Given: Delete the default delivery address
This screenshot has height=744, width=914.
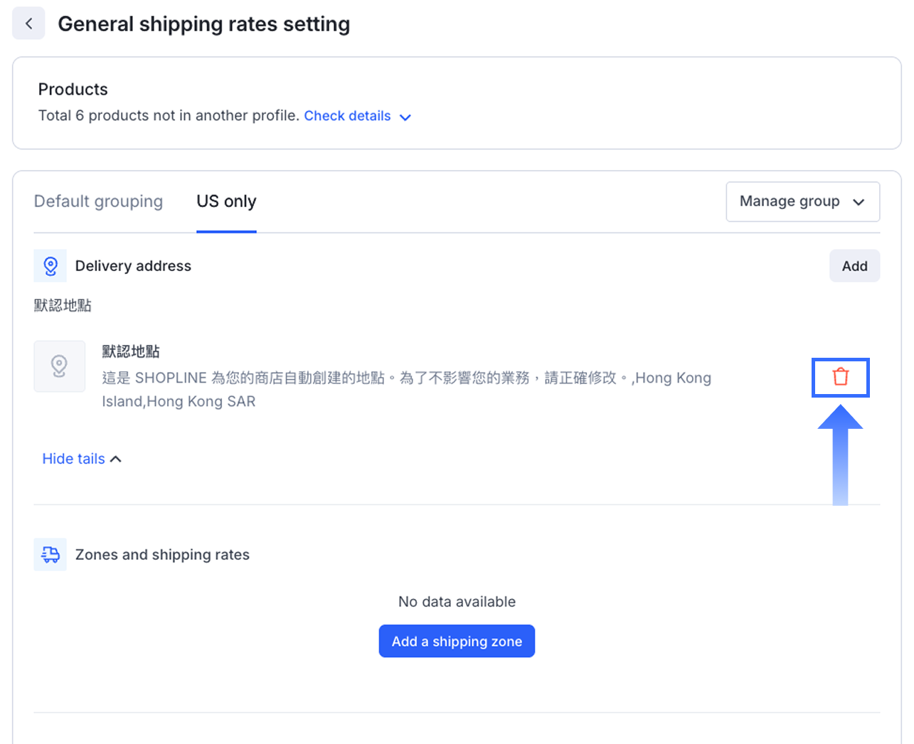Looking at the screenshot, I should click(840, 377).
